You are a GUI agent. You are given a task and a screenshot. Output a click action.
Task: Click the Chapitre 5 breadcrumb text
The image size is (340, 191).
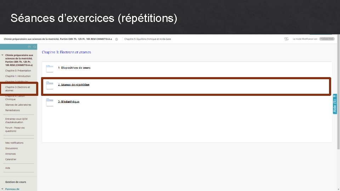tap(147, 39)
